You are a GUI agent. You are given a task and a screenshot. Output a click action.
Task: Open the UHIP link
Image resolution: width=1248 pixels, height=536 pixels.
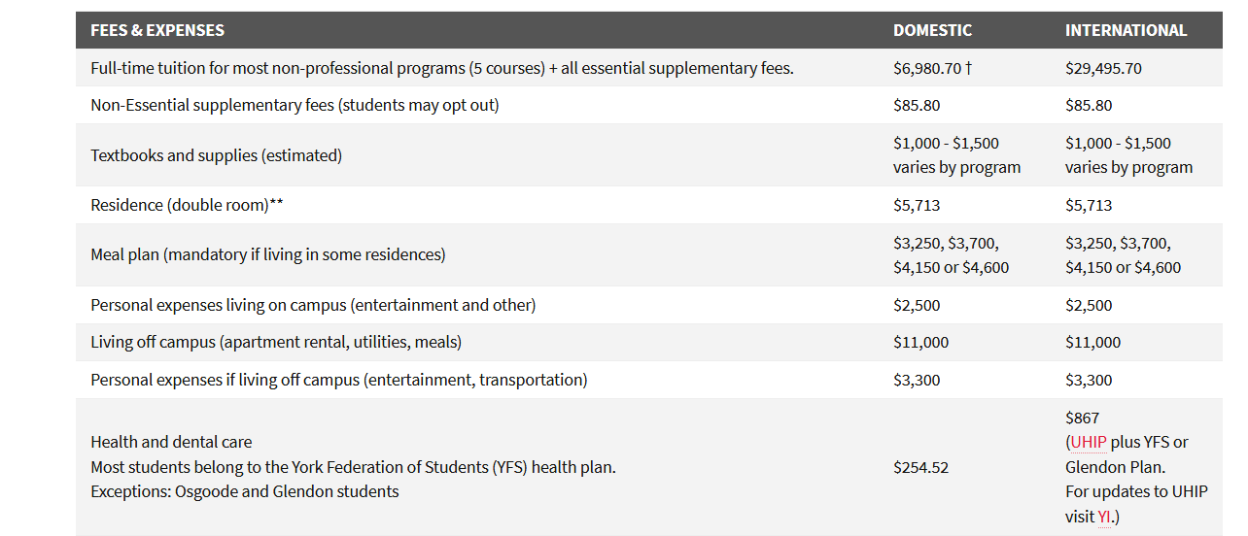[1089, 443]
